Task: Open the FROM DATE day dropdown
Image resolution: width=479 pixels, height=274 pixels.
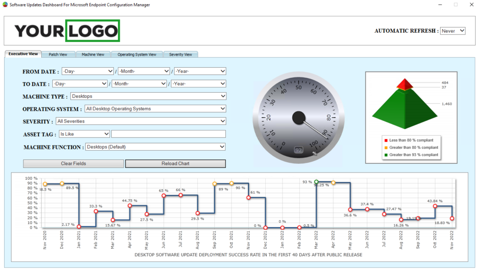Action: coord(87,71)
